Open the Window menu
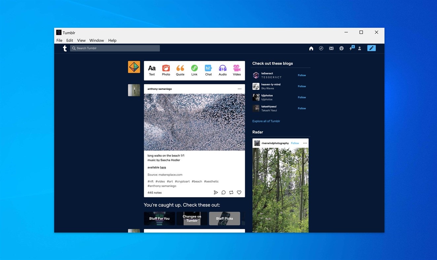The width and height of the screenshot is (437, 260). (97, 40)
